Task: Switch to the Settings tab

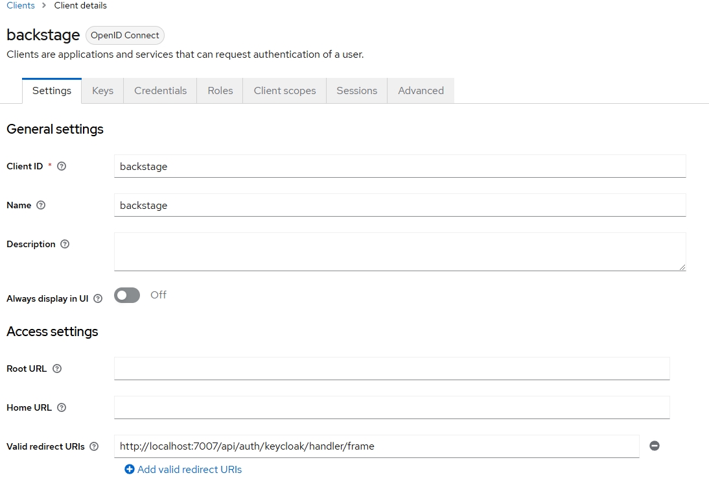Action: click(x=52, y=91)
